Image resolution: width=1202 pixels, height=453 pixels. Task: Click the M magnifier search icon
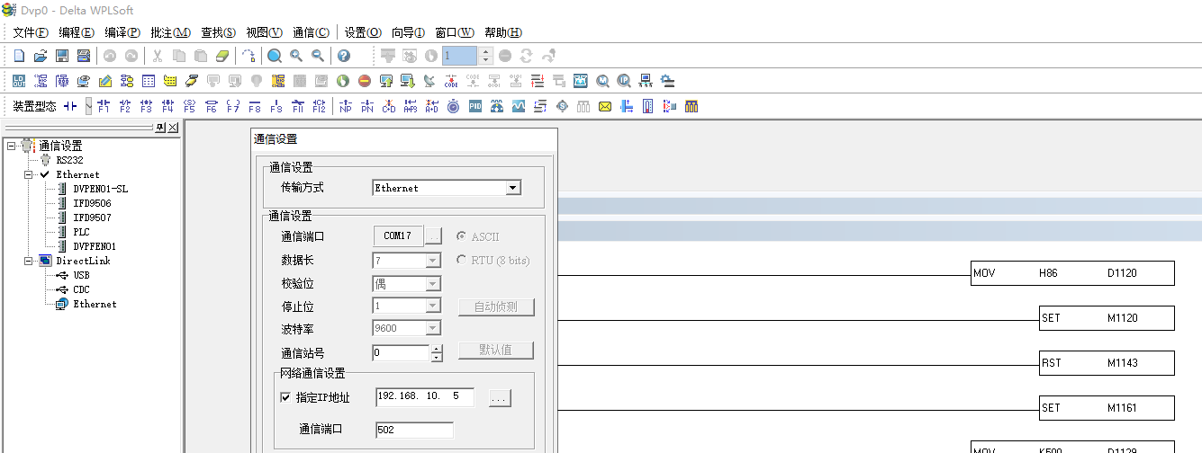[x=602, y=81]
